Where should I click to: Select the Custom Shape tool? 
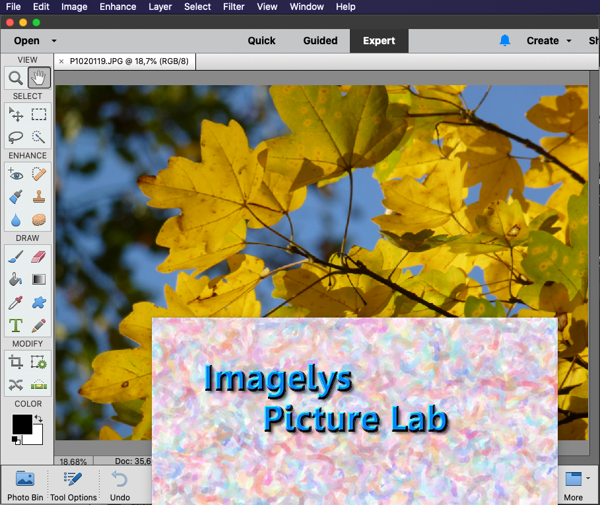point(39,302)
